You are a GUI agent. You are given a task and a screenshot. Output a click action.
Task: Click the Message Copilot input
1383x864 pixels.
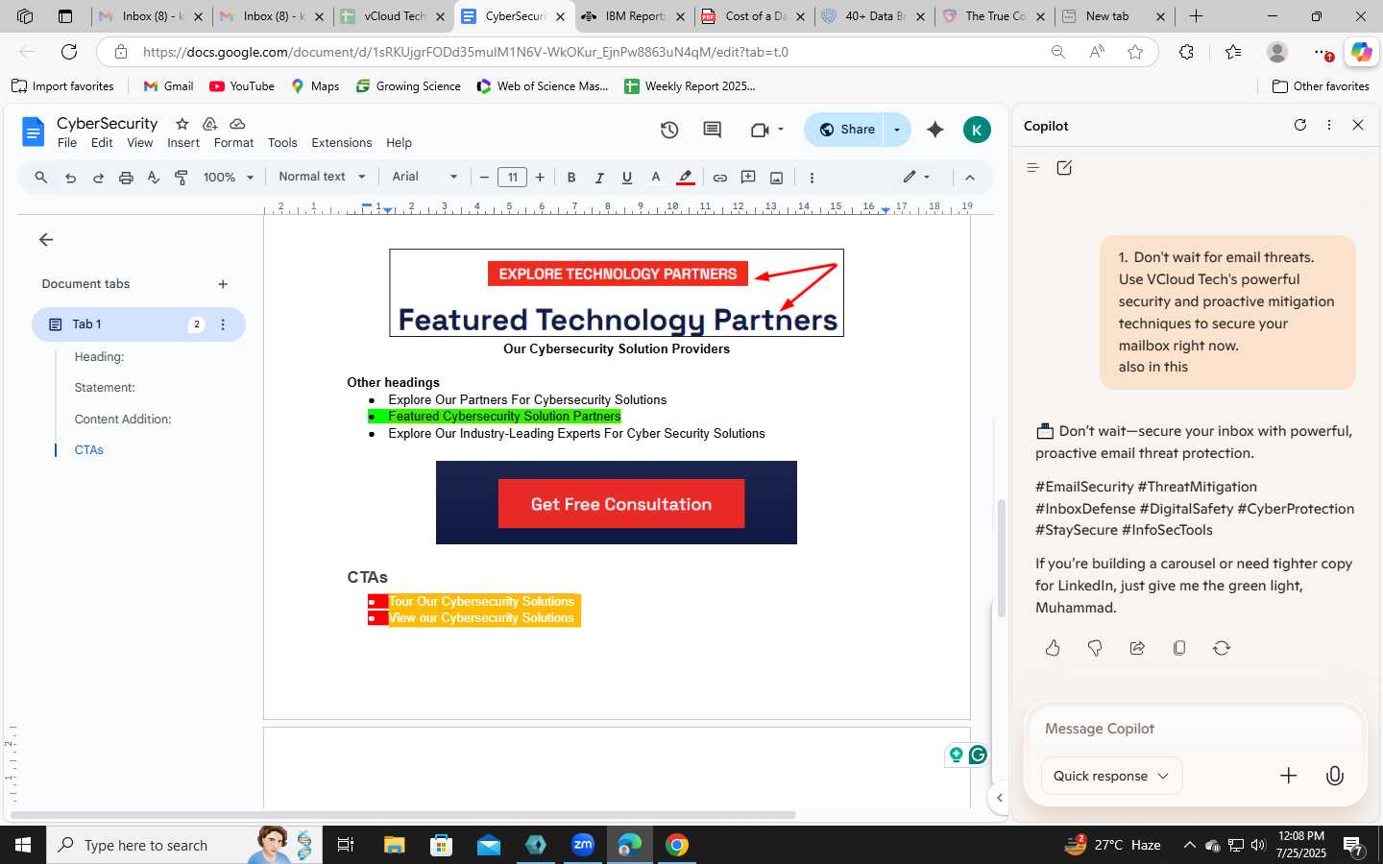tap(1195, 729)
